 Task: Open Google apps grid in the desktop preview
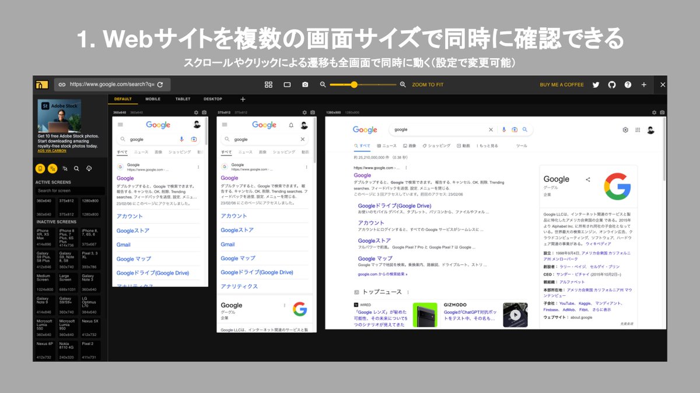638,130
